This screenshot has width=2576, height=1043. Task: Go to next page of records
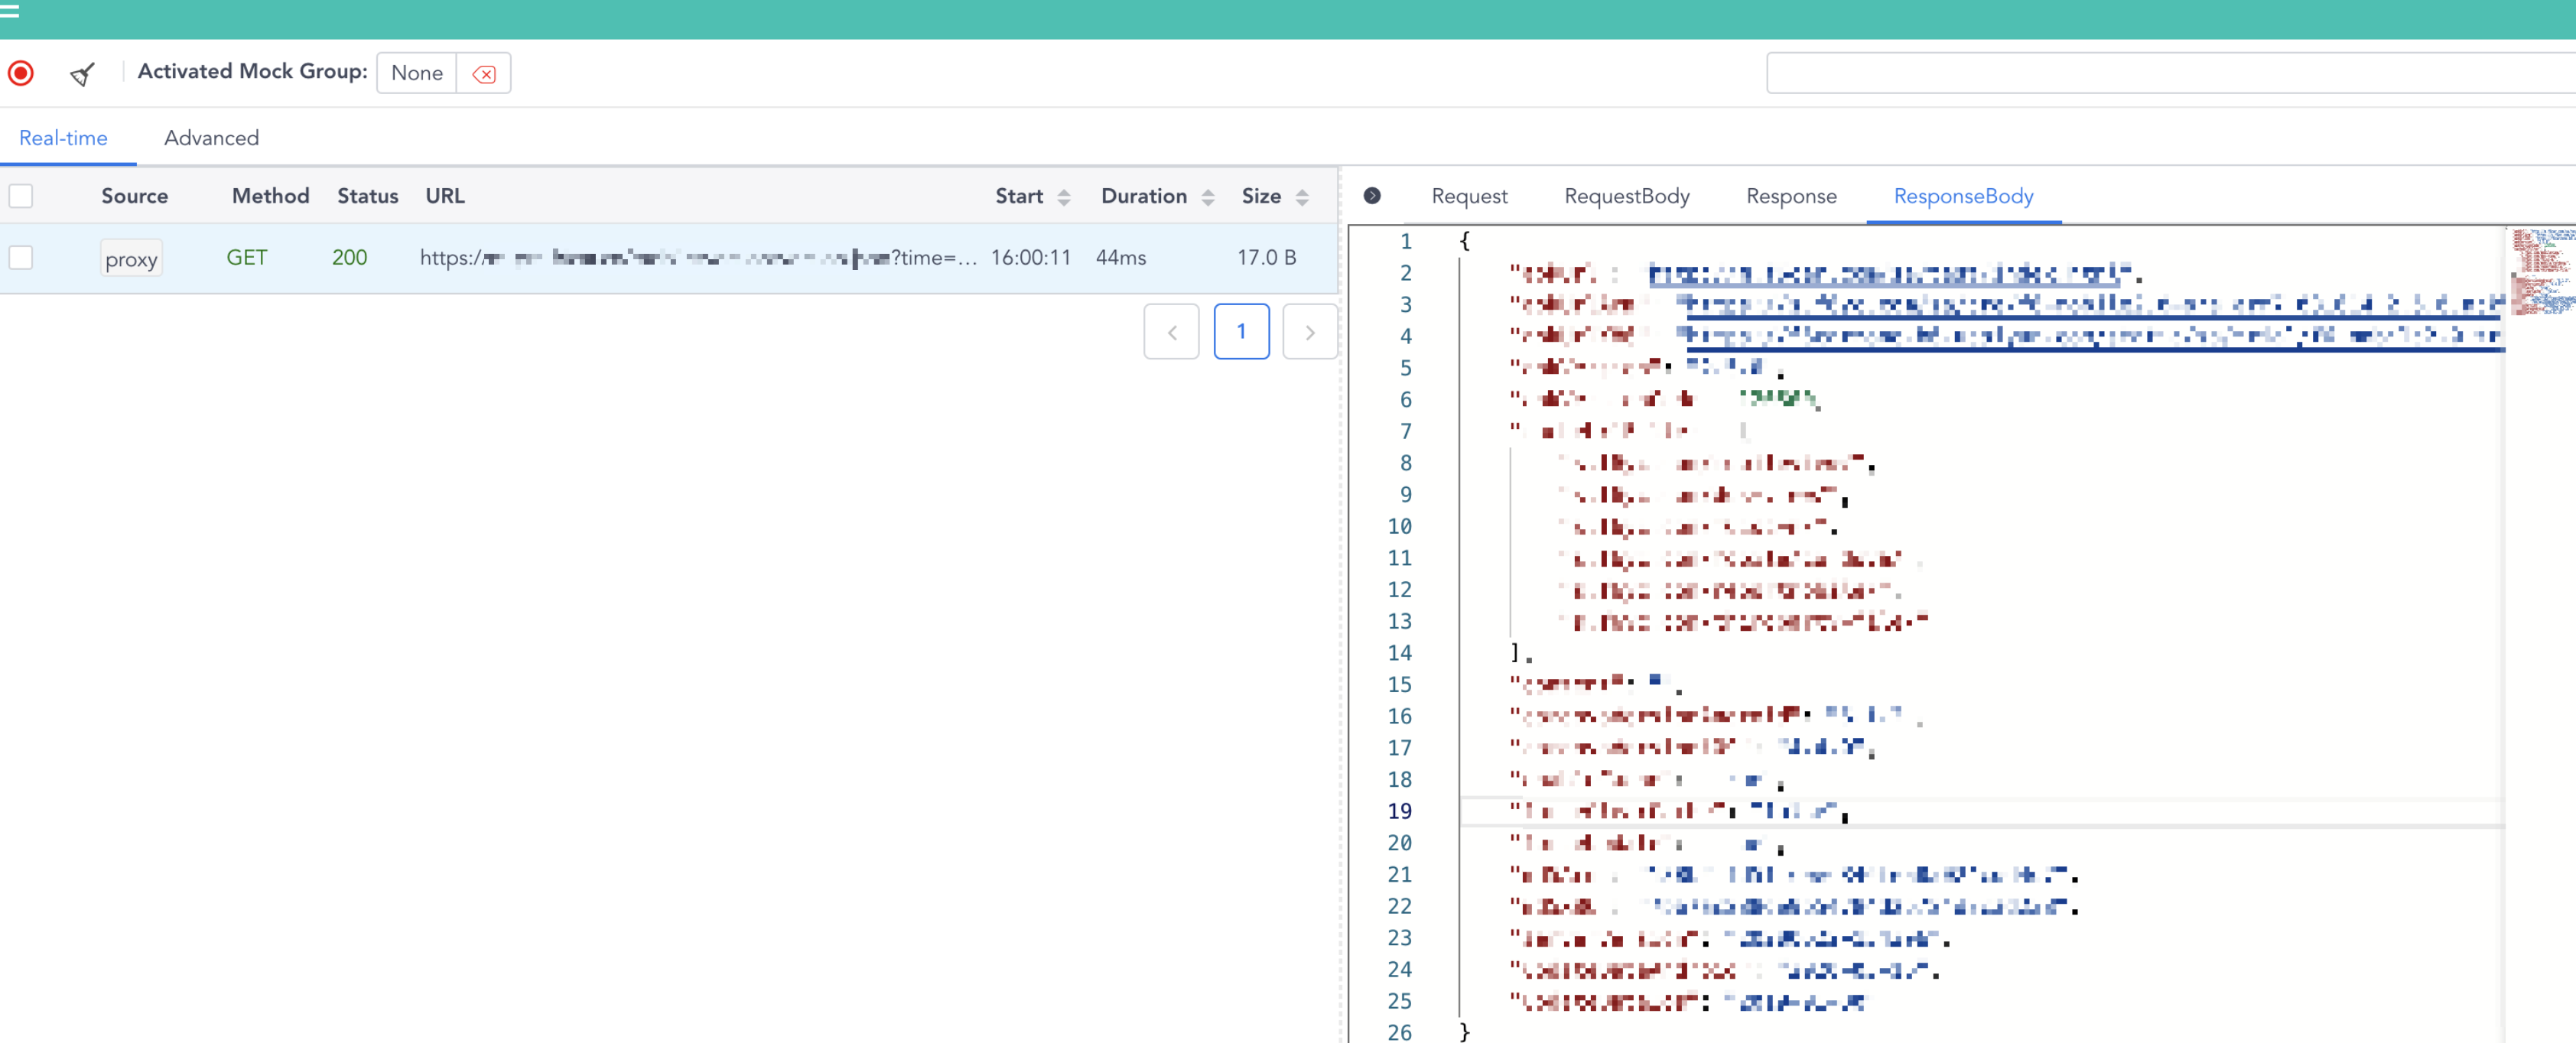click(x=1310, y=332)
